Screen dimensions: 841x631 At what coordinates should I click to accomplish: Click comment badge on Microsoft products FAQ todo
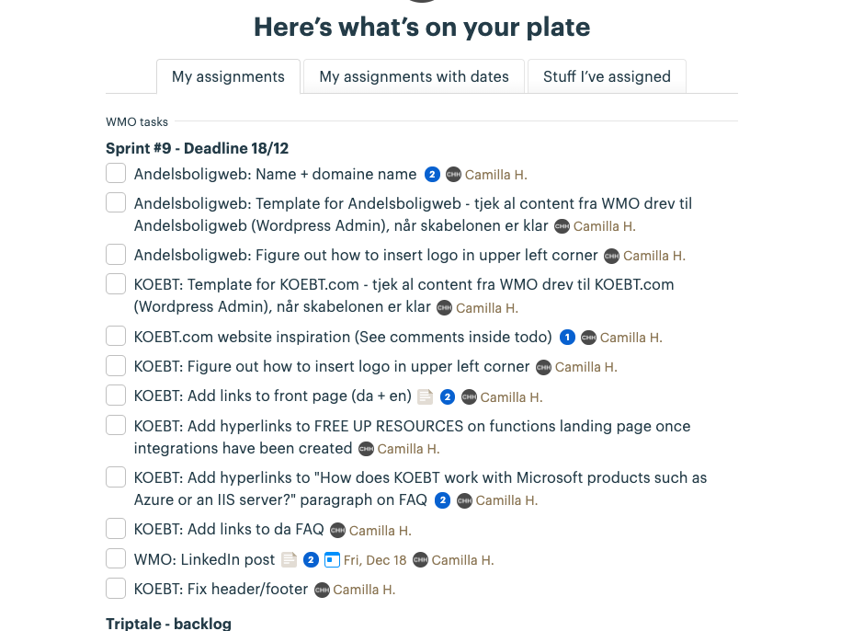pos(443,500)
